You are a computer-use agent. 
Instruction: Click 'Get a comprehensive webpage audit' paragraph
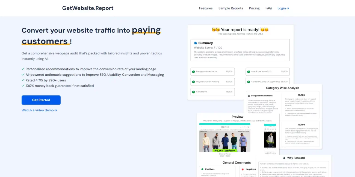point(92,56)
